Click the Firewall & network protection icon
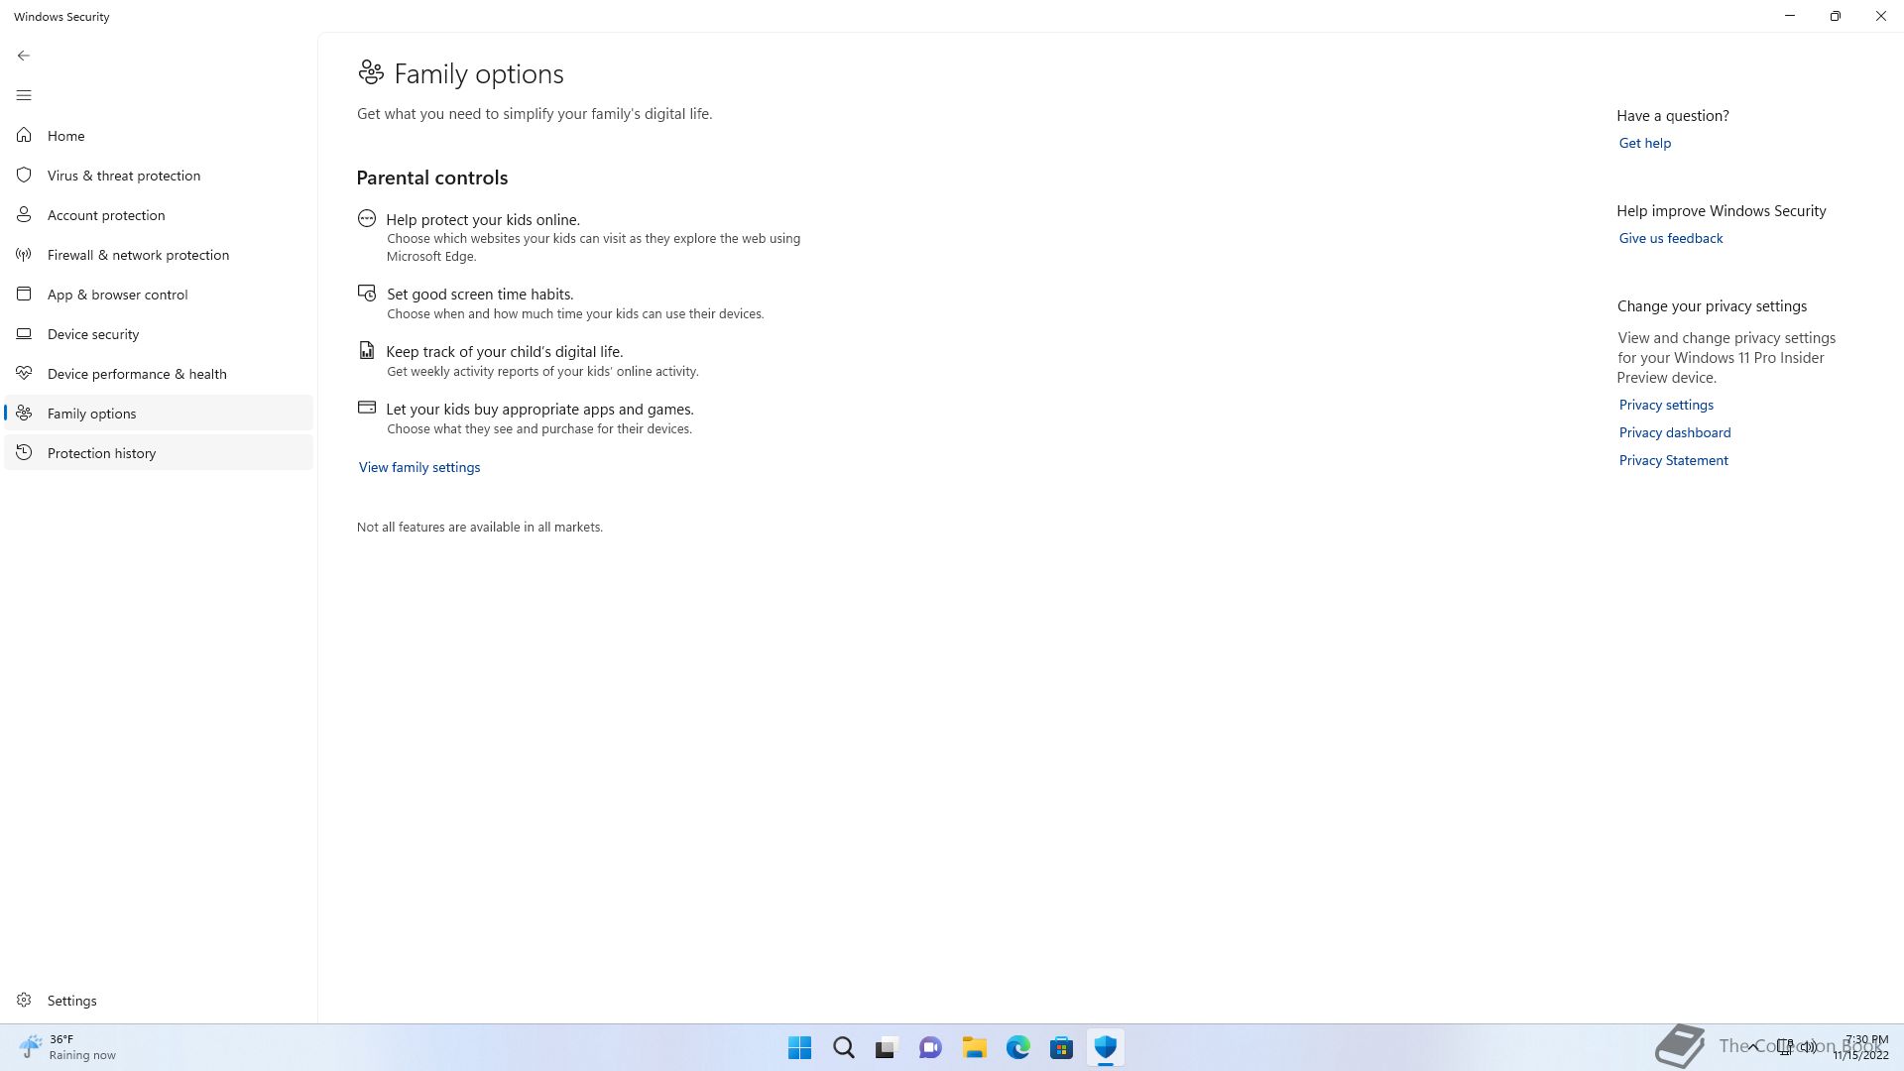The width and height of the screenshot is (1904, 1071). coord(24,255)
